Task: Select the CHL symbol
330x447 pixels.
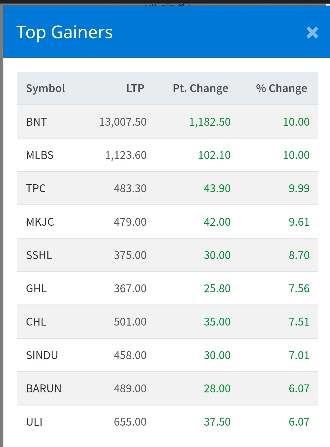Action: click(x=36, y=322)
